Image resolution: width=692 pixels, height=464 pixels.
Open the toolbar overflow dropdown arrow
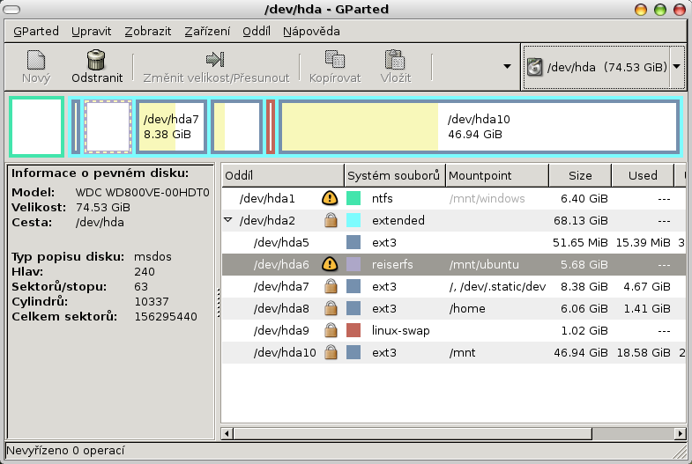pyautogui.click(x=507, y=67)
